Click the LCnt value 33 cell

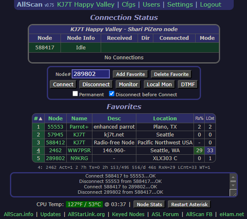[210, 151]
